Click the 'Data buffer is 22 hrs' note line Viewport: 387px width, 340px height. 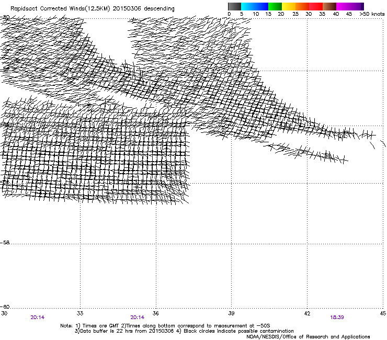(184, 331)
